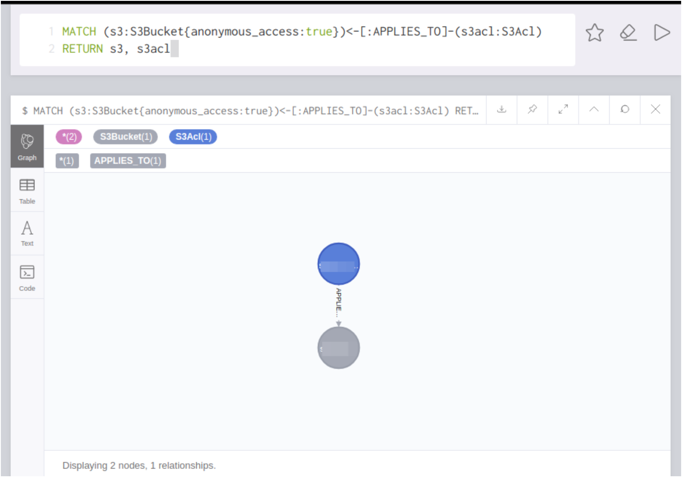Click the blue S3Acl node in graph
Image resolution: width=682 pixels, height=478 pixels.
[x=338, y=264]
